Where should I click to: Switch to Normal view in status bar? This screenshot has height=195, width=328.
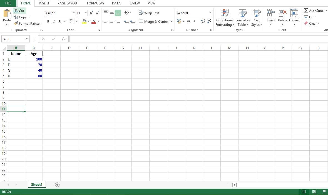[304, 192]
